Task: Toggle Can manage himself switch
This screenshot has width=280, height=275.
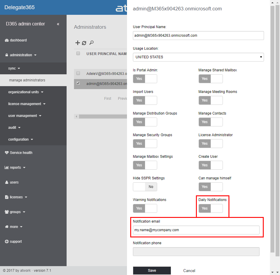Action: 210,187
